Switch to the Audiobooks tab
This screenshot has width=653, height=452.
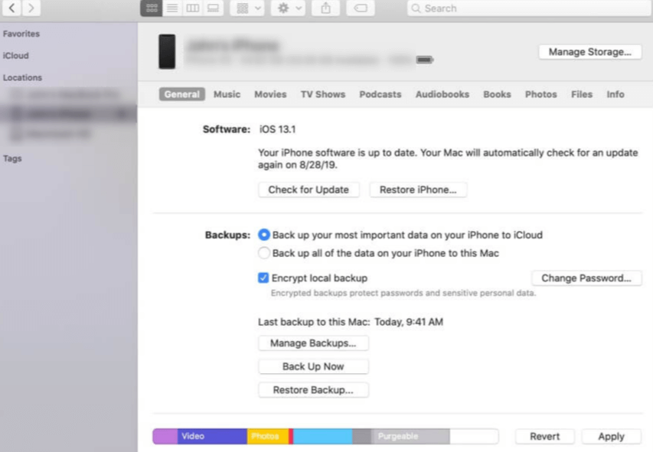pyautogui.click(x=442, y=95)
